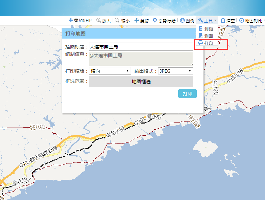The image size is (265, 200).
Task: Click the 态势标绘 location pin icon
Action: [x=155, y=20]
